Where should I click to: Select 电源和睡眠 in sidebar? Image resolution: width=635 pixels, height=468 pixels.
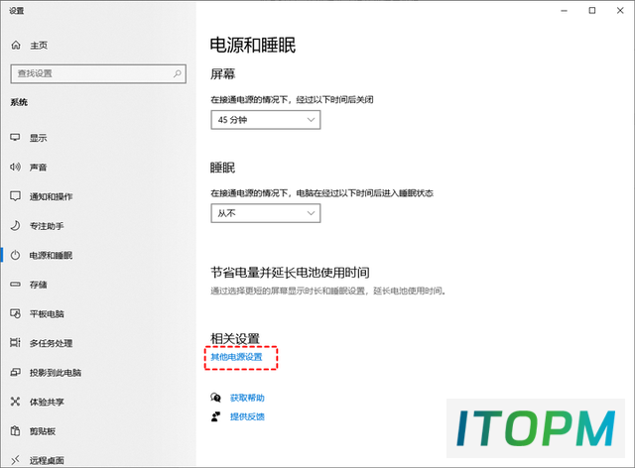[51, 256]
